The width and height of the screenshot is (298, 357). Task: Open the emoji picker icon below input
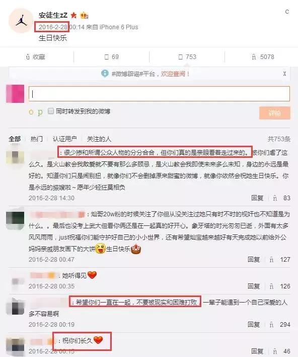[31, 112]
